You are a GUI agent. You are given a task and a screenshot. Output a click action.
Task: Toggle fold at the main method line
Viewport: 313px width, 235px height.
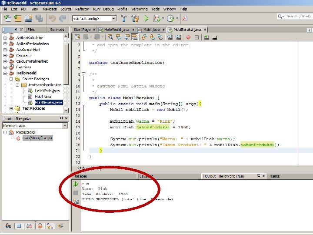(x=83, y=104)
